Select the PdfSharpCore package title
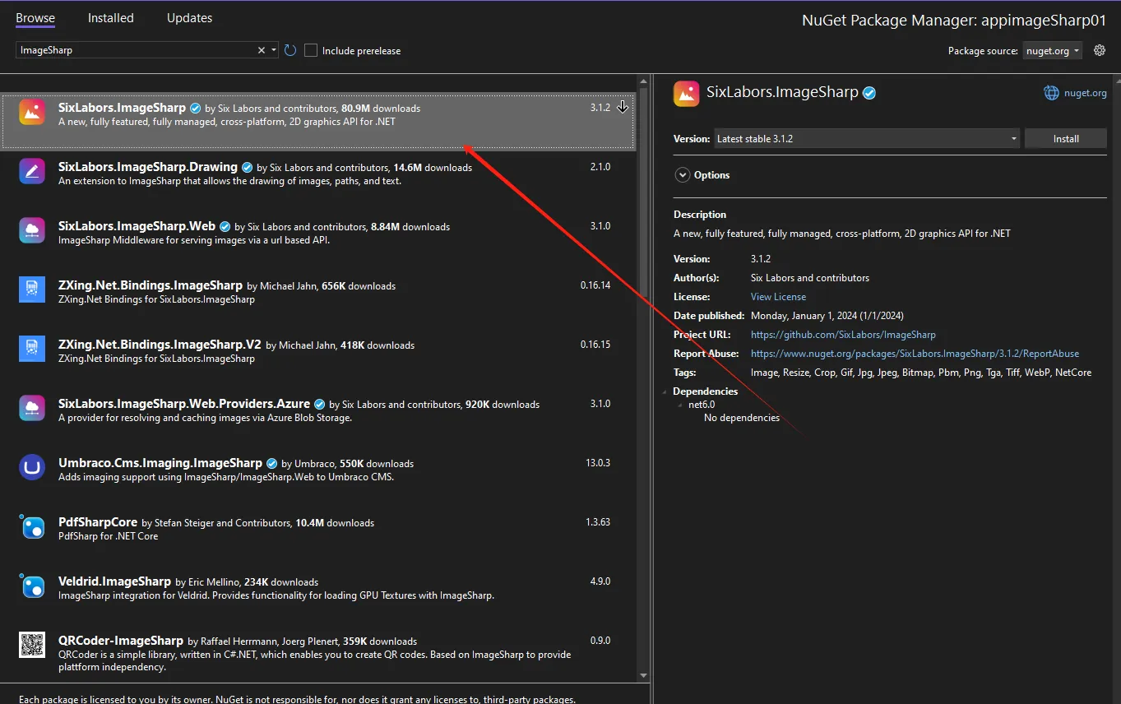Image resolution: width=1121 pixels, height=704 pixels. [x=98, y=522]
